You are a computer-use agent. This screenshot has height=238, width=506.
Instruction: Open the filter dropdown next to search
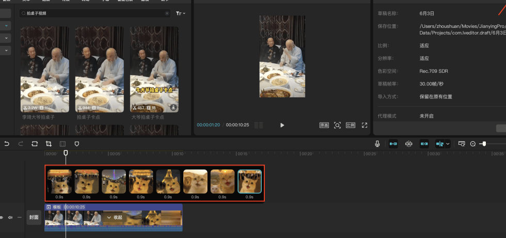pyautogui.click(x=180, y=13)
